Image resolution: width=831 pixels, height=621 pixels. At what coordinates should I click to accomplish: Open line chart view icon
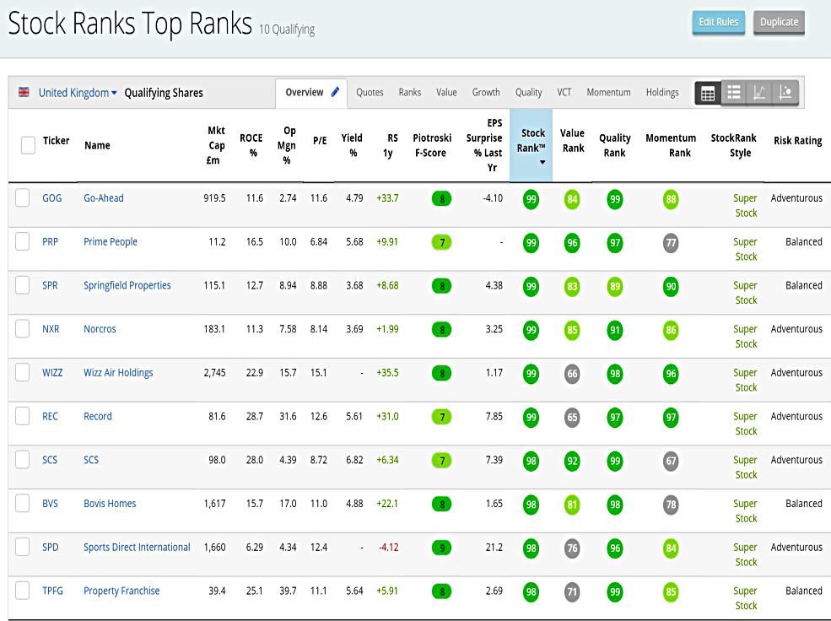coord(759,94)
